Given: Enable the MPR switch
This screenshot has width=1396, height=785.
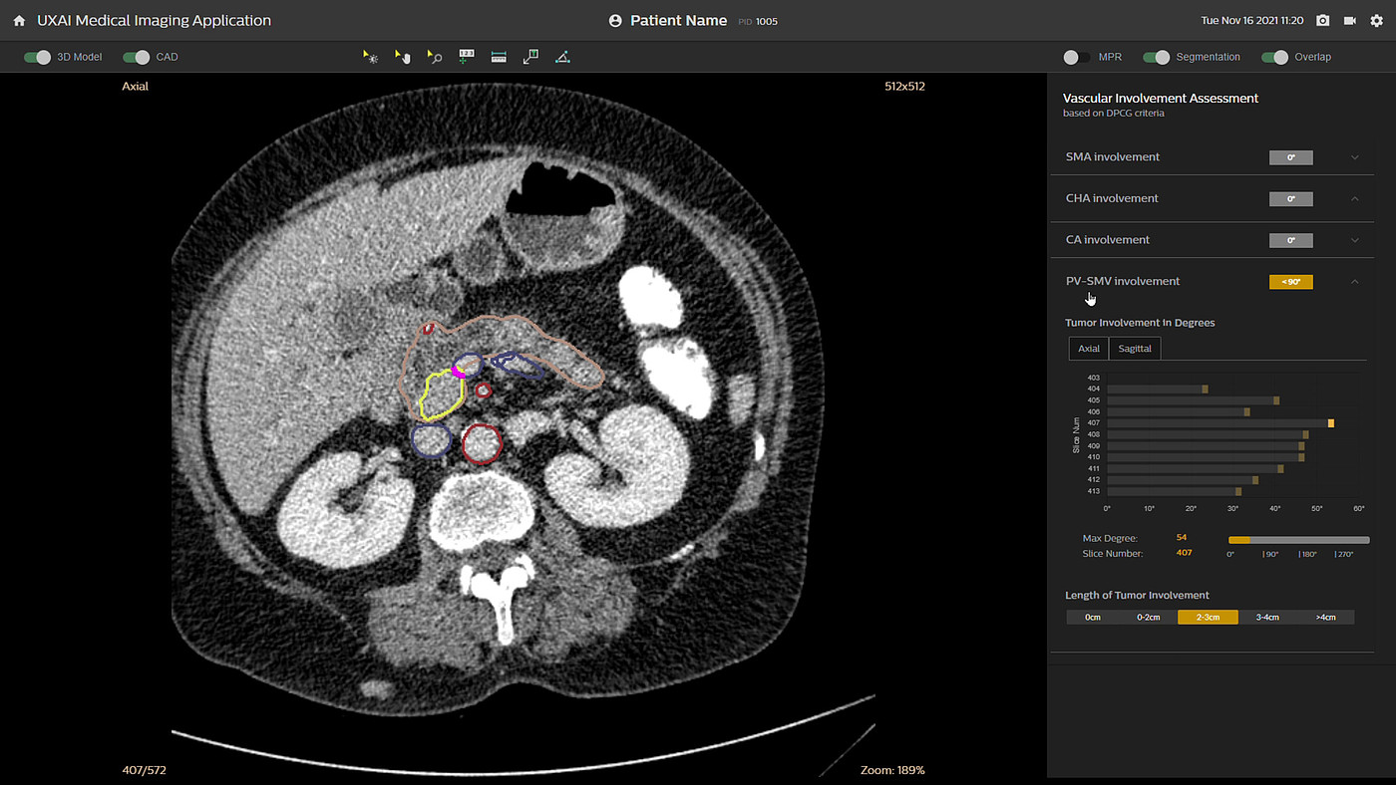Looking at the screenshot, I should pos(1077,58).
